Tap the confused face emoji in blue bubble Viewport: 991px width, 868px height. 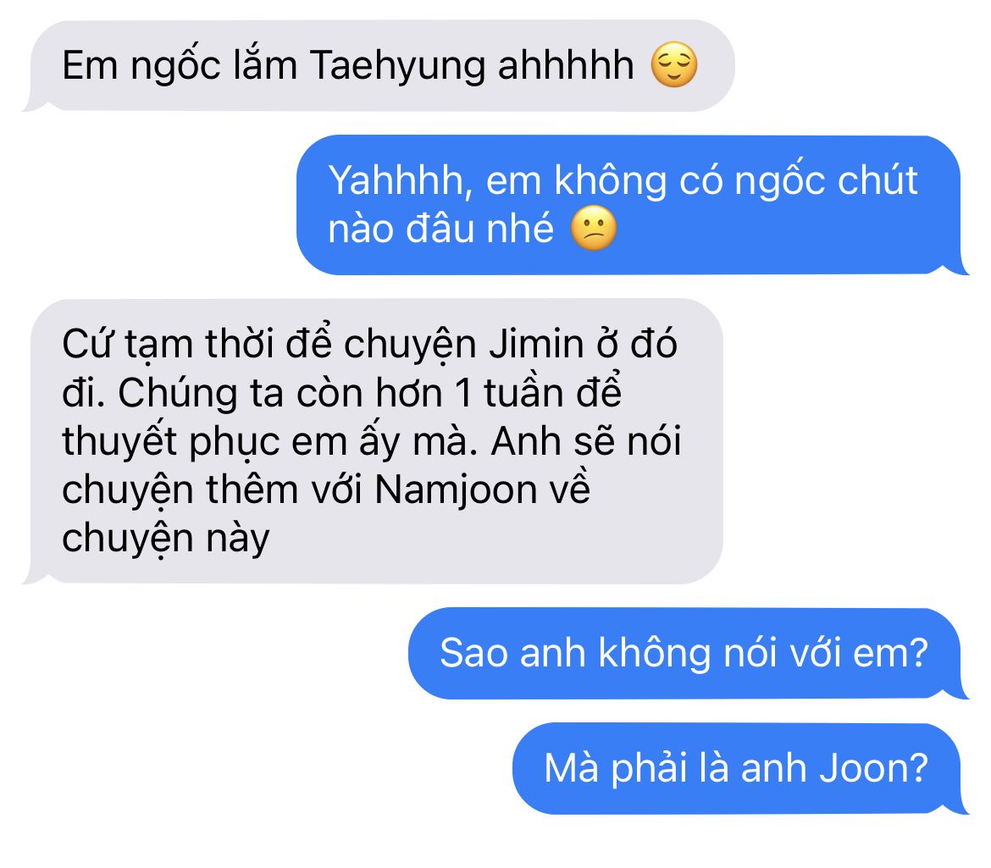click(x=594, y=228)
